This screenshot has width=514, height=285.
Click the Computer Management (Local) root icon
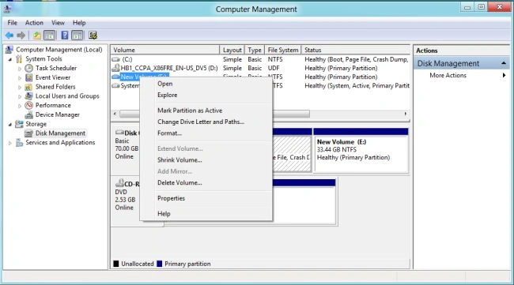(x=9, y=50)
